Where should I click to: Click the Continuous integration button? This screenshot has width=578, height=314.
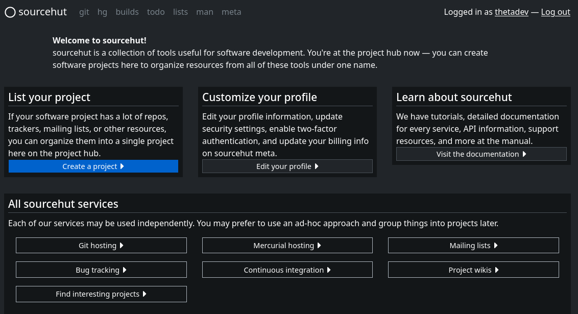[x=287, y=270]
